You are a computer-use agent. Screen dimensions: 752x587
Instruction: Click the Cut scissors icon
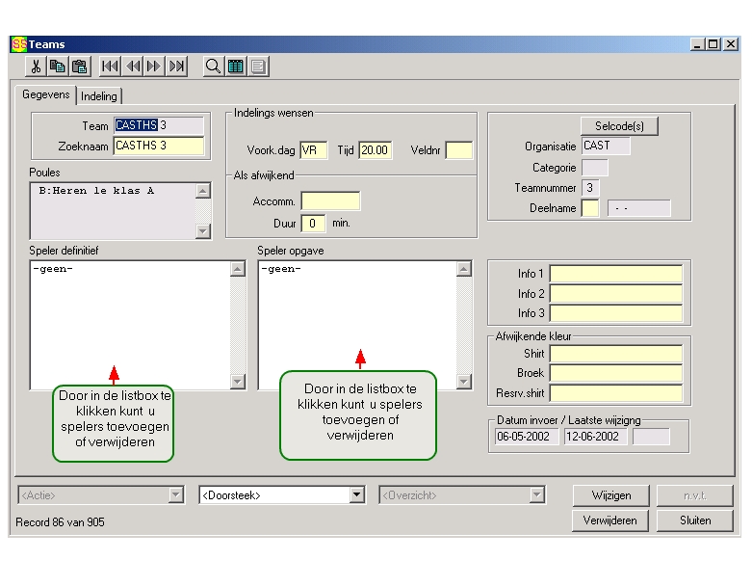(37, 67)
